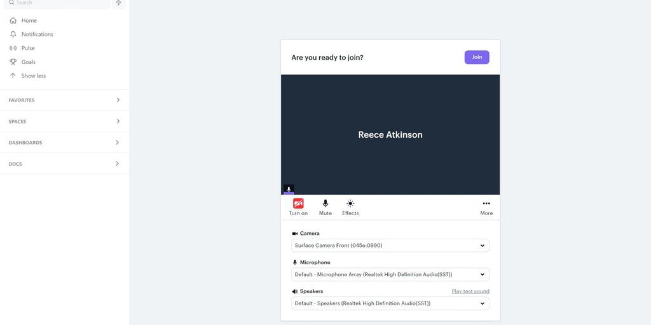
Task: Click the DASHBOARDS heading text
Action: [25, 143]
